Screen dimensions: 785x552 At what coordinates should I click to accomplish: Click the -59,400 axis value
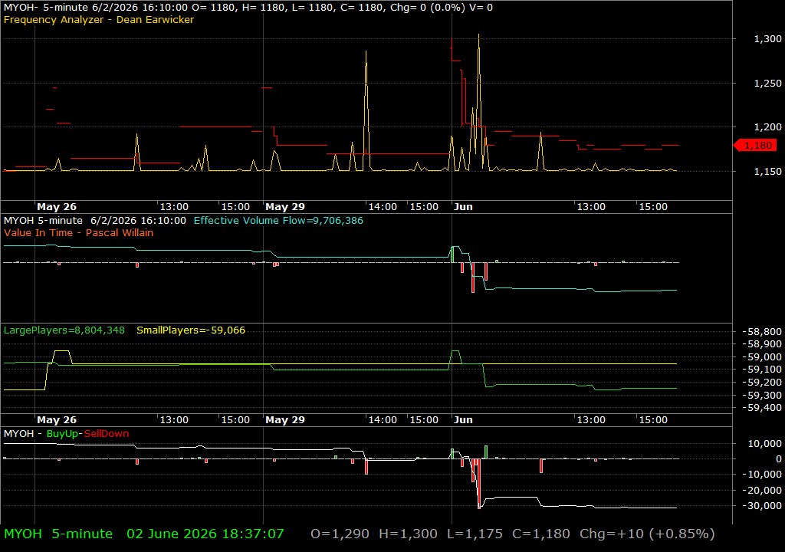[x=761, y=408]
